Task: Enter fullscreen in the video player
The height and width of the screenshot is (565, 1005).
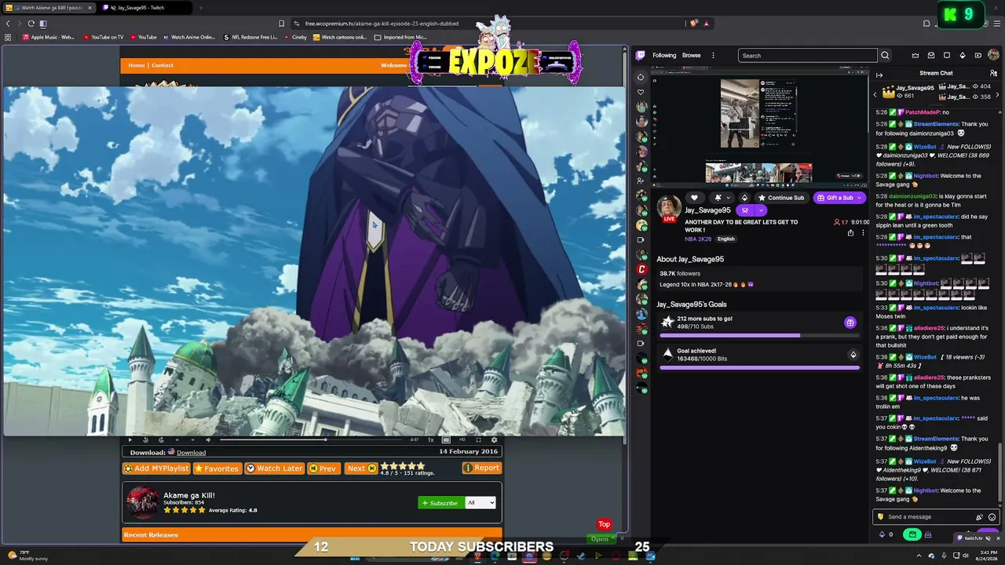Action: pyautogui.click(x=478, y=440)
